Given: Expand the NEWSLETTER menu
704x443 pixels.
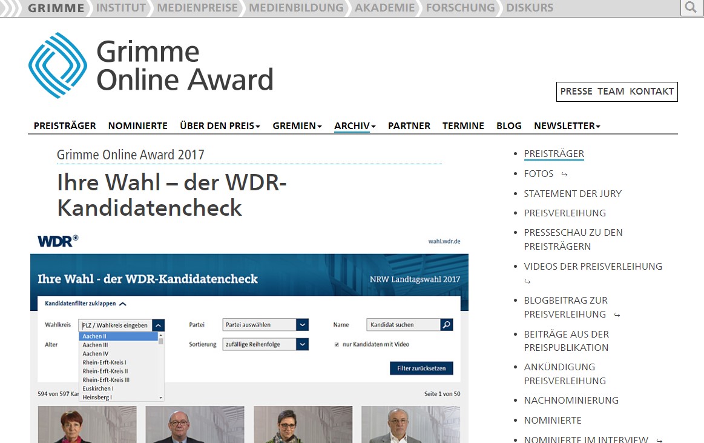Looking at the screenshot, I should (567, 126).
